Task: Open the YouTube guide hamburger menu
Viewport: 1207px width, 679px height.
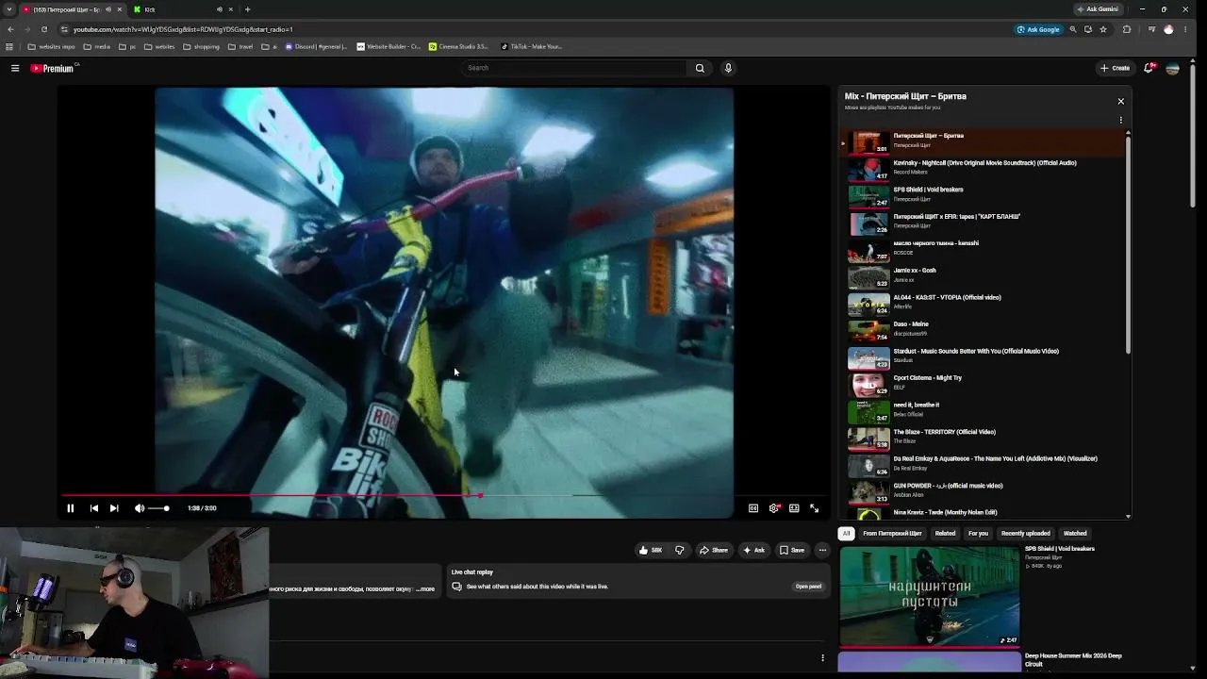Action: click(15, 68)
